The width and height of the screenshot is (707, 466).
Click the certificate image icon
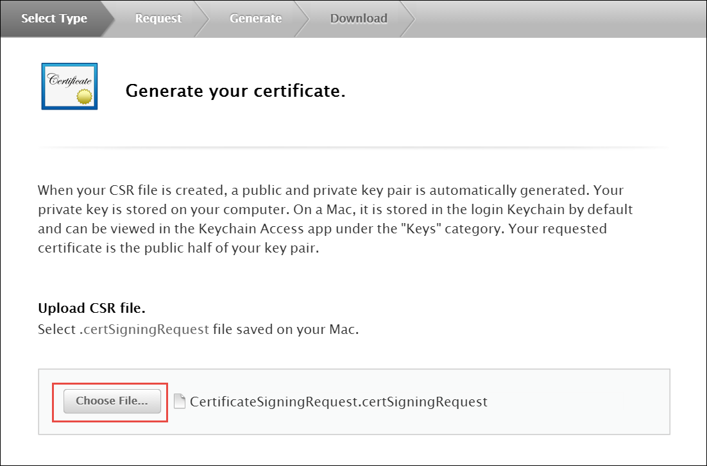pos(69,86)
